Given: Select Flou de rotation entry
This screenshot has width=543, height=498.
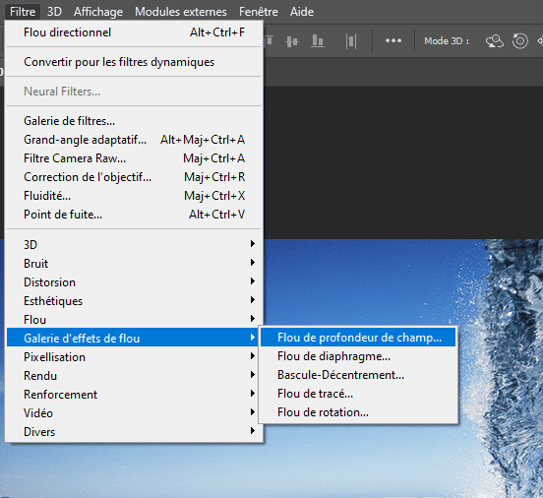Looking at the screenshot, I should 358,412.
